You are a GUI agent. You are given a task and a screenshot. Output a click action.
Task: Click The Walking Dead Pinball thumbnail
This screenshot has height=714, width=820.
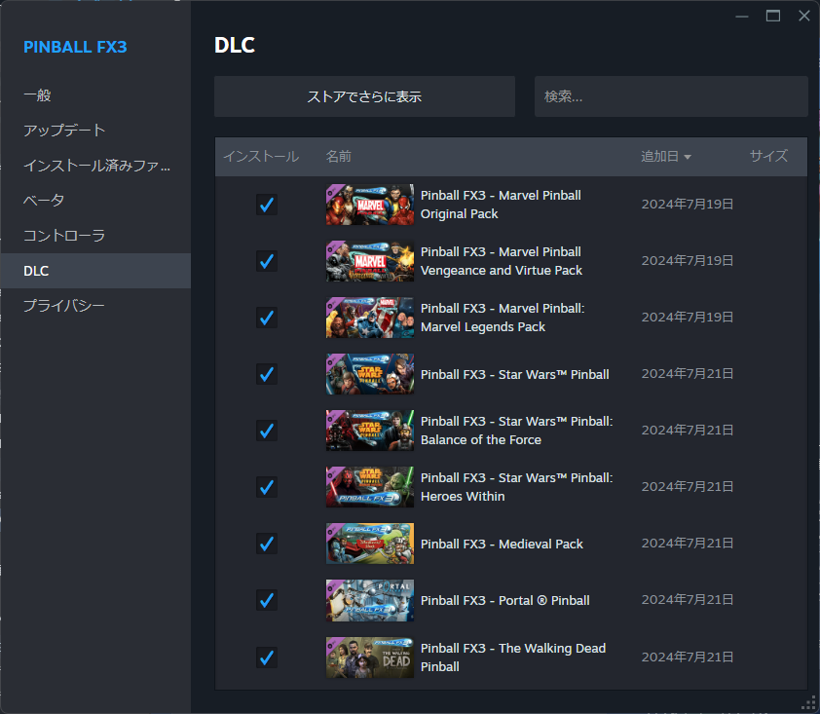tap(369, 657)
